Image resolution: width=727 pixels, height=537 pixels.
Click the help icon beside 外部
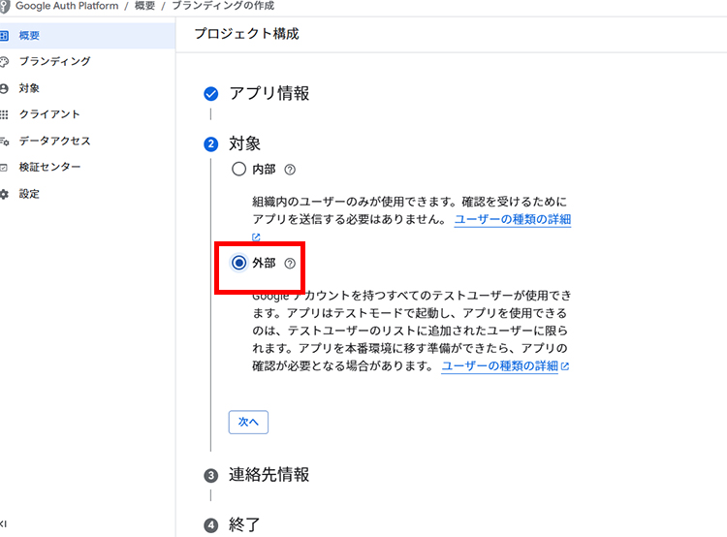click(290, 263)
